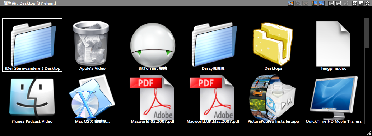The height and width of the screenshot is (136, 372).
Task: Click the grayed stacked-frames forward arrow icon
Action: (346, 3)
